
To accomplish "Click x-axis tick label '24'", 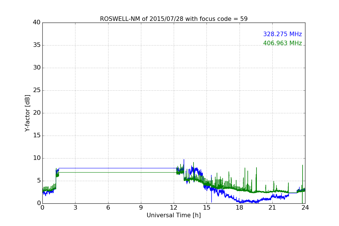I will click(x=305, y=208).
